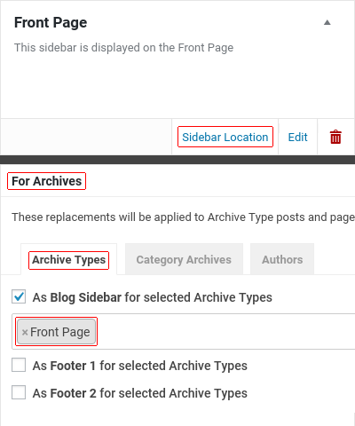355x426 pixels.
Task: Click the As Footer 2 label text
Action: [x=140, y=393]
